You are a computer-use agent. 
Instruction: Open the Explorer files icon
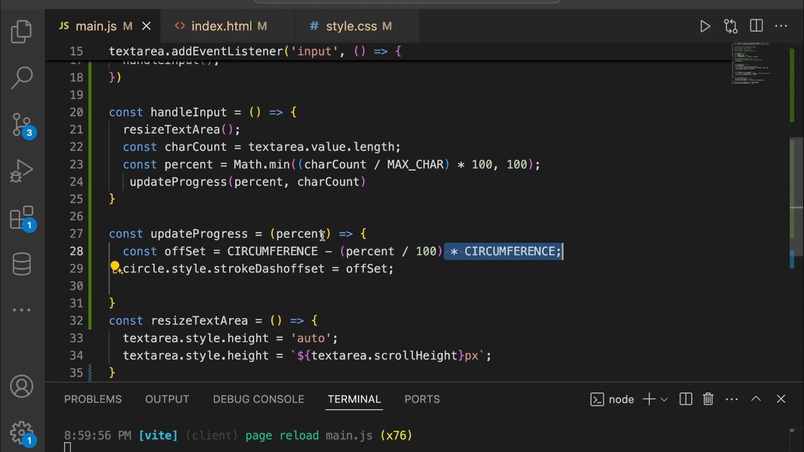coord(21,32)
